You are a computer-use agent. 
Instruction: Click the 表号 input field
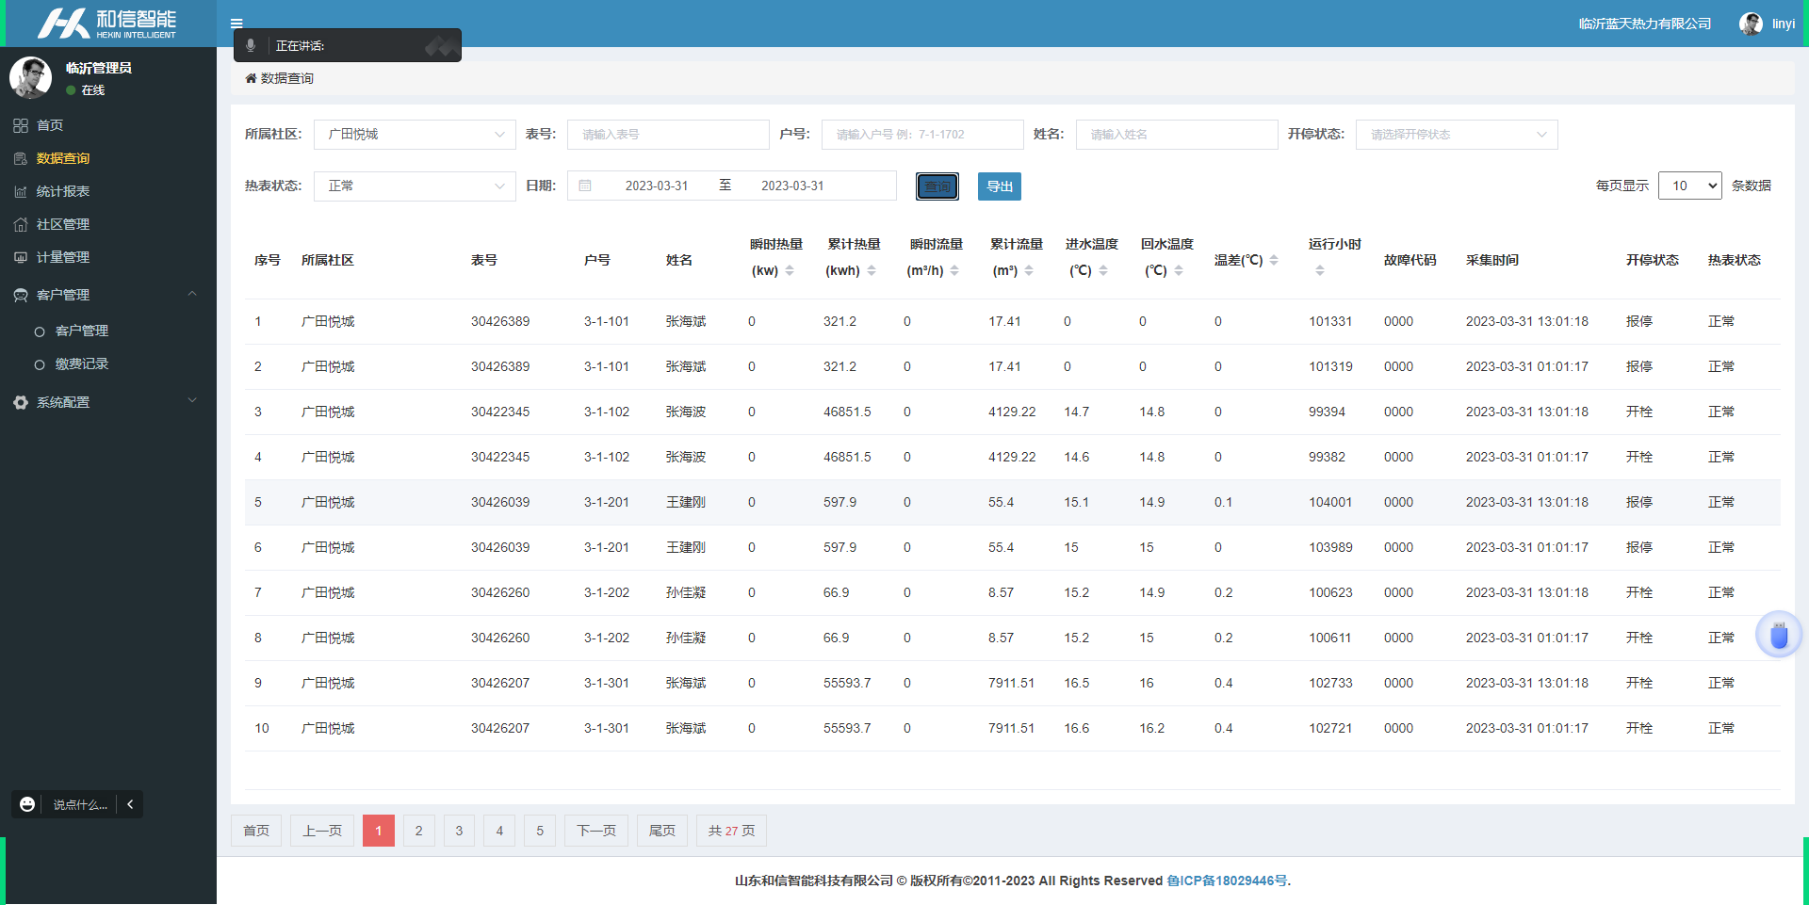(668, 135)
